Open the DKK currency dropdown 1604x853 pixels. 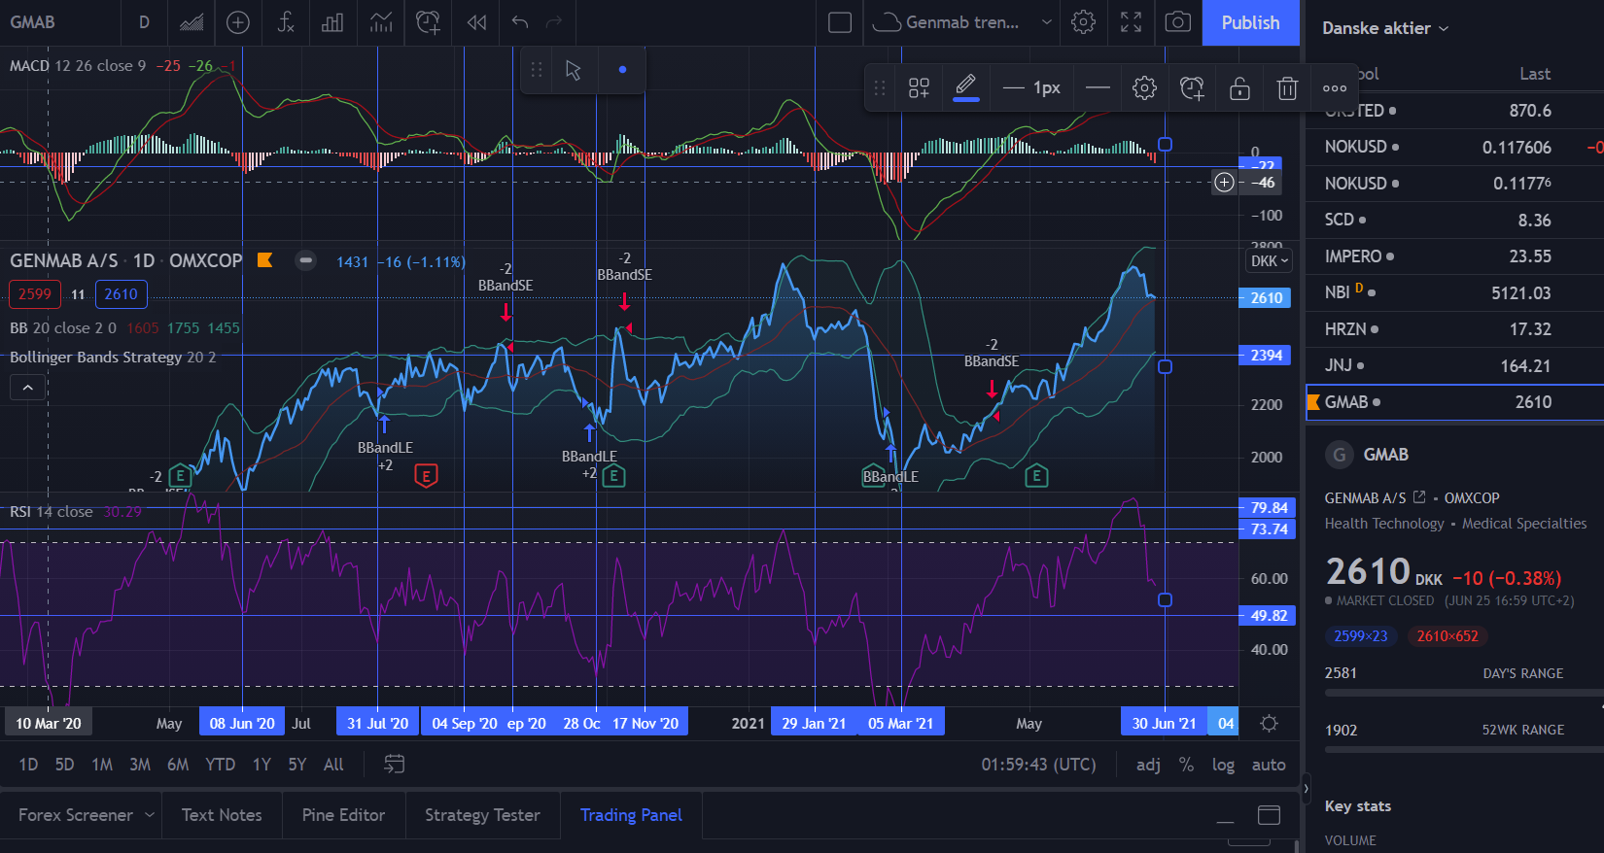pyautogui.click(x=1270, y=260)
